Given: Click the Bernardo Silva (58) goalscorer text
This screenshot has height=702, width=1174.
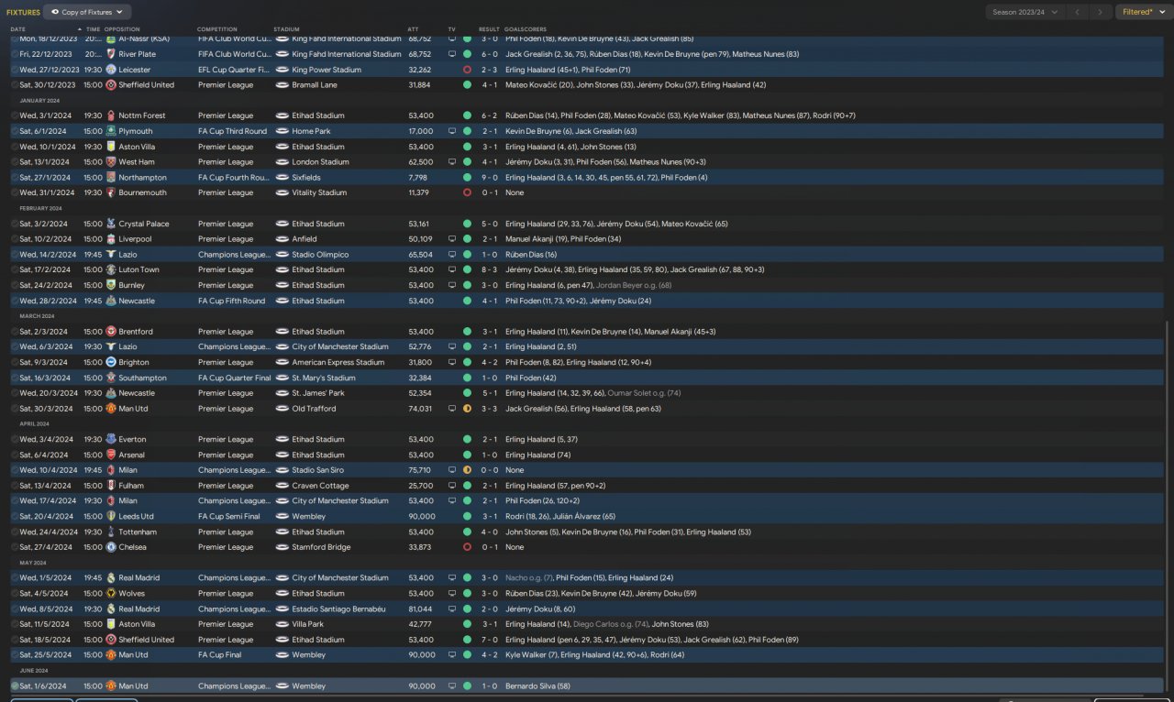Looking at the screenshot, I should (537, 686).
